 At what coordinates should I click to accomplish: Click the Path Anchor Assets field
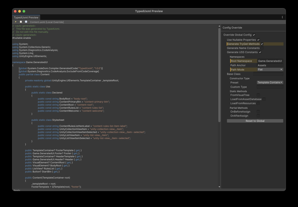(270, 65)
